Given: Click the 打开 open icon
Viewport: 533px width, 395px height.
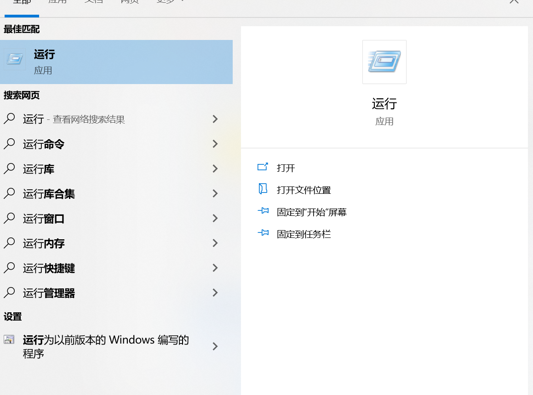Looking at the screenshot, I should pos(263,167).
